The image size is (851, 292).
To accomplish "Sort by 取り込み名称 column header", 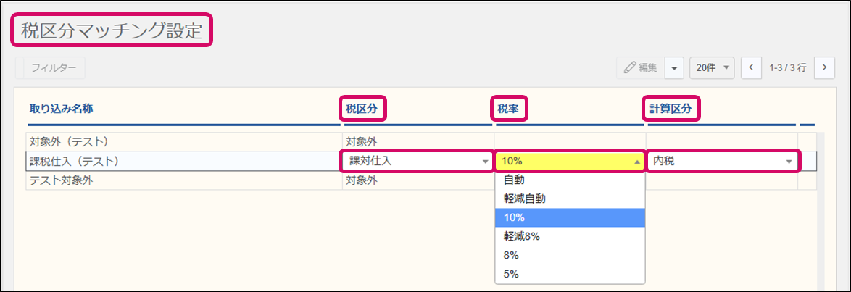I will click(61, 109).
